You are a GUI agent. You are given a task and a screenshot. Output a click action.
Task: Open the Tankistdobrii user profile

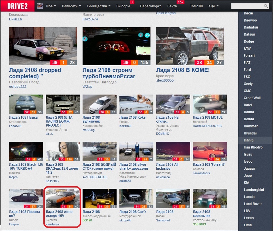pos(201,173)
